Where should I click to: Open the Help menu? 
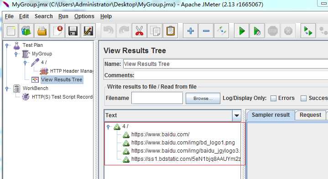106,16
